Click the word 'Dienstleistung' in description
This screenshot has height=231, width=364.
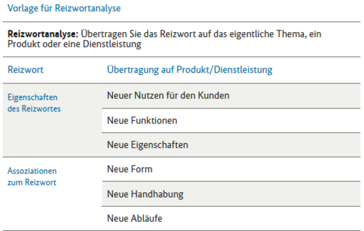point(112,44)
